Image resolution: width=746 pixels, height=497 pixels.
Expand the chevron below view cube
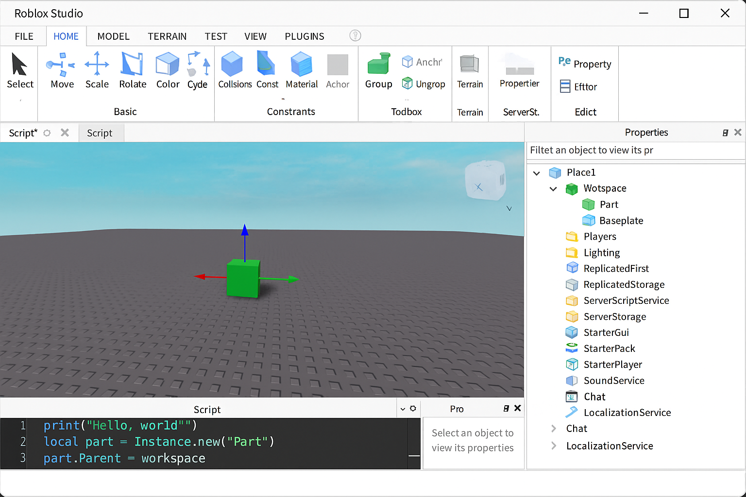[x=509, y=208]
